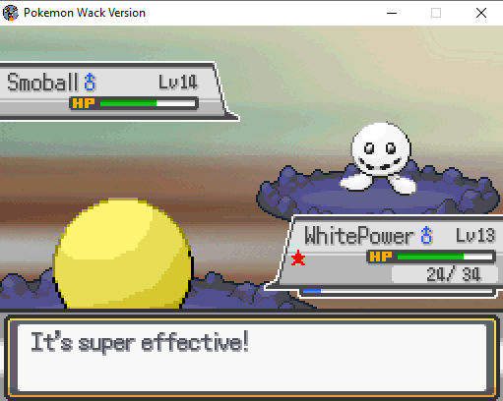Click the "It's super effective!" message box
The height and width of the screenshot is (401, 503).
(x=252, y=357)
